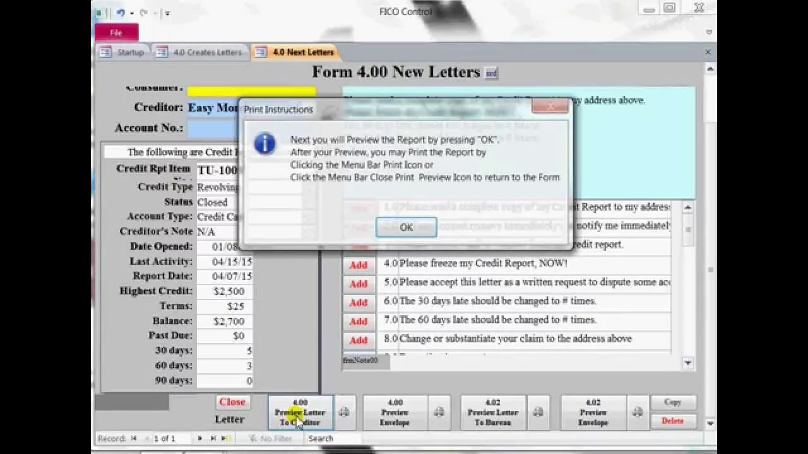The height and width of the screenshot is (454, 808).
Task: Click the 60 days value 3
Action: click(225, 366)
